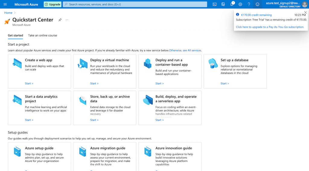
Task: Click Start under Create a web app
Action: point(29,83)
